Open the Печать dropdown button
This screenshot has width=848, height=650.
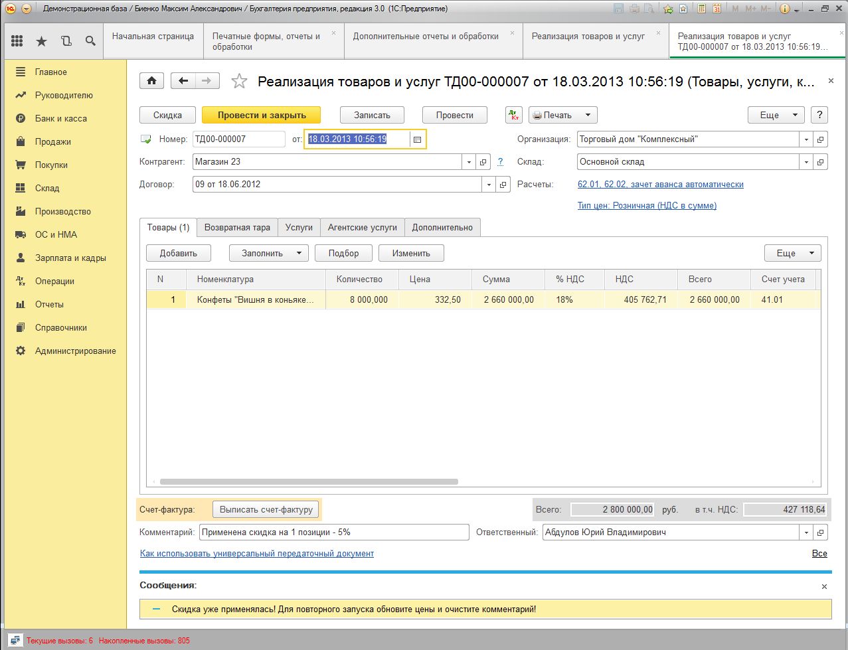563,115
